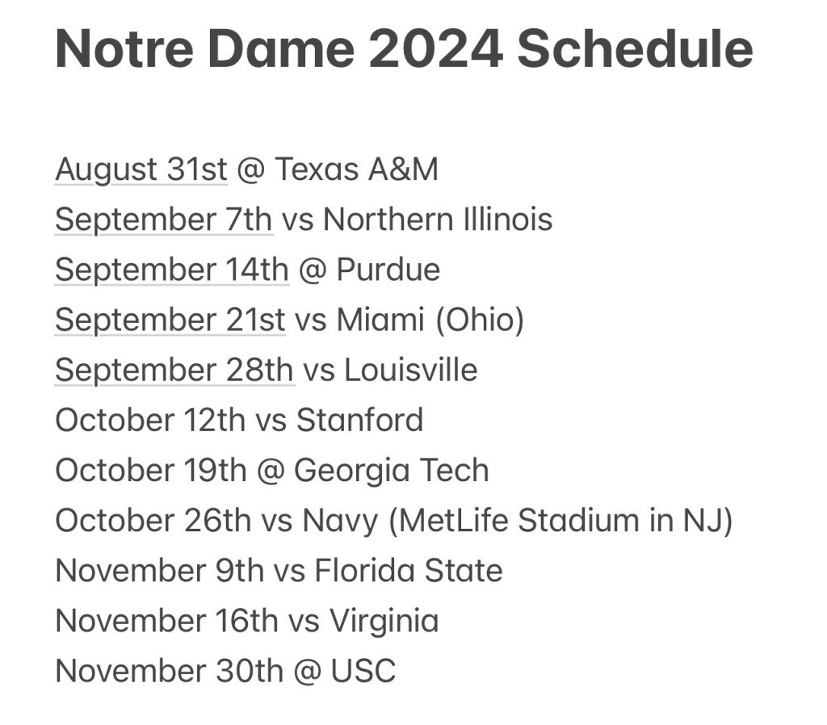Select the November 16th Virginia line
Viewport: 827px width, 725px height.
click(x=246, y=621)
